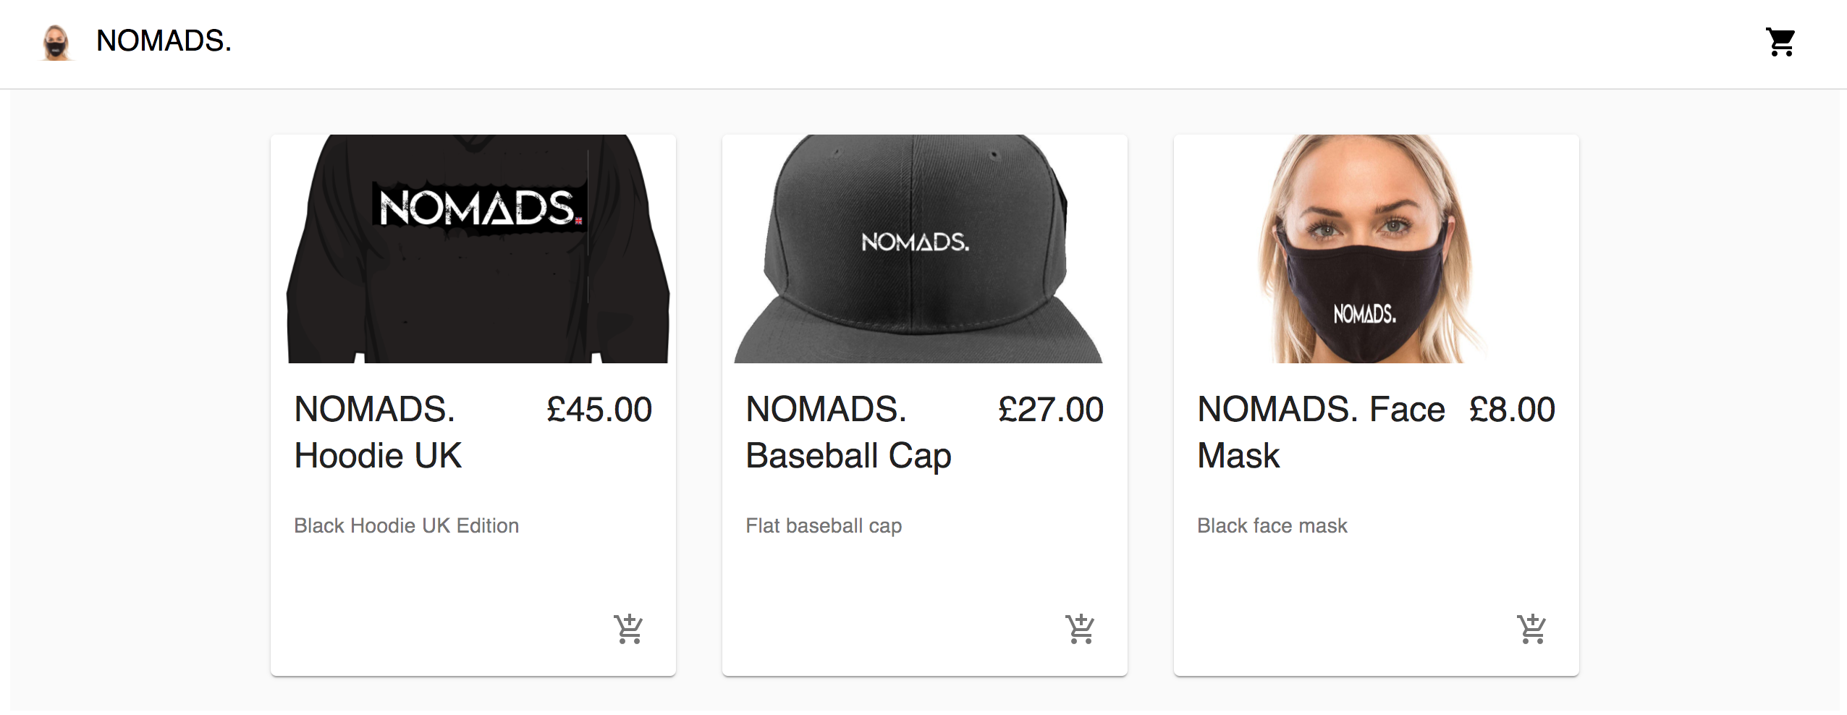The height and width of the screenshot is (715, 1847).
Task: Open the shopping cart in header
Action: pos(1780,42)
